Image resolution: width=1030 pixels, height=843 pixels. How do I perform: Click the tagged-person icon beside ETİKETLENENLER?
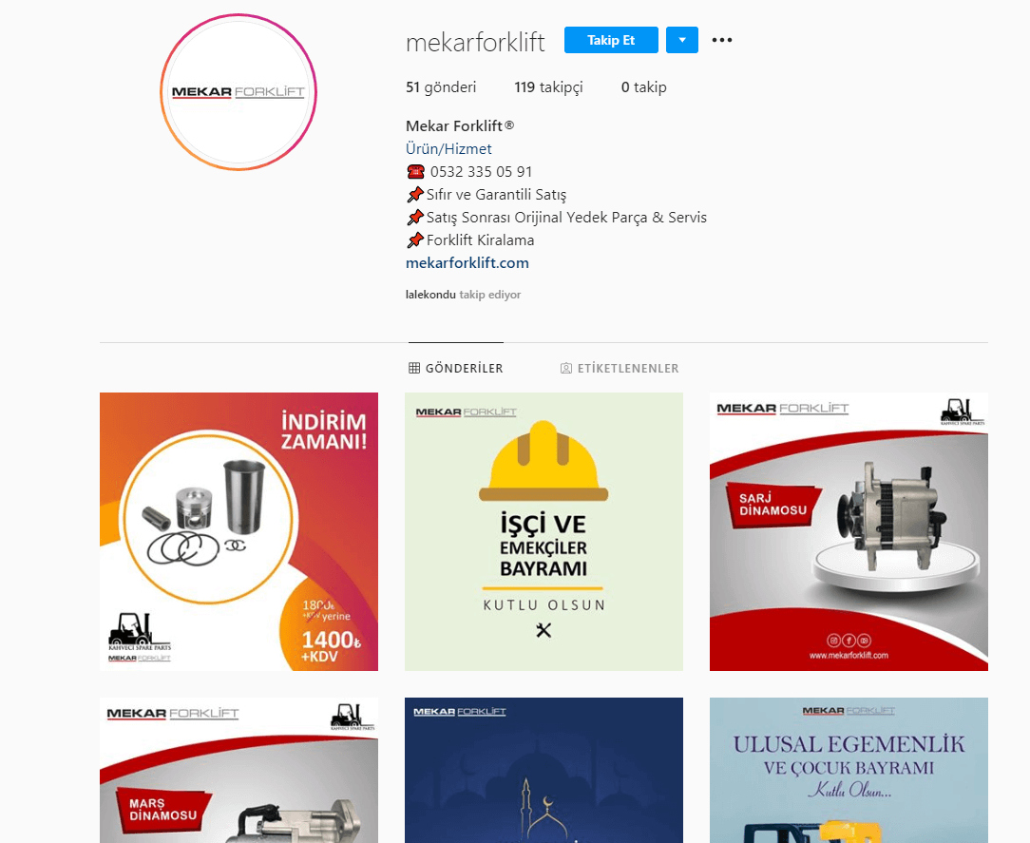pyautogui.click(x=565, y=368)
